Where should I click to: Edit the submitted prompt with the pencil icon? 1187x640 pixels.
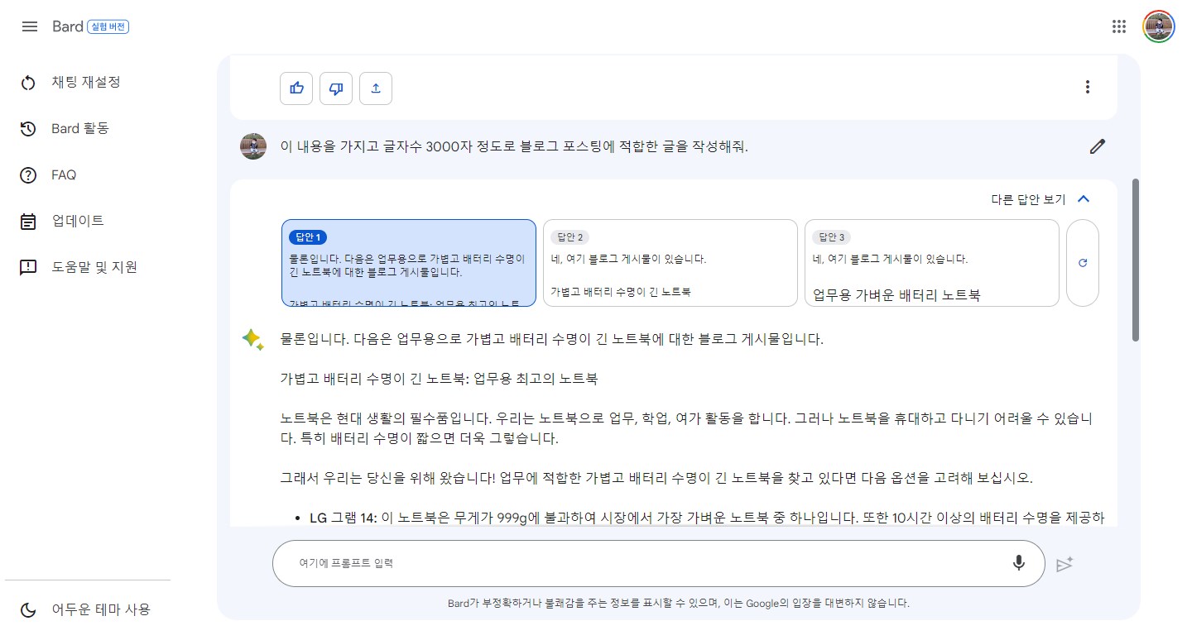1097,146
